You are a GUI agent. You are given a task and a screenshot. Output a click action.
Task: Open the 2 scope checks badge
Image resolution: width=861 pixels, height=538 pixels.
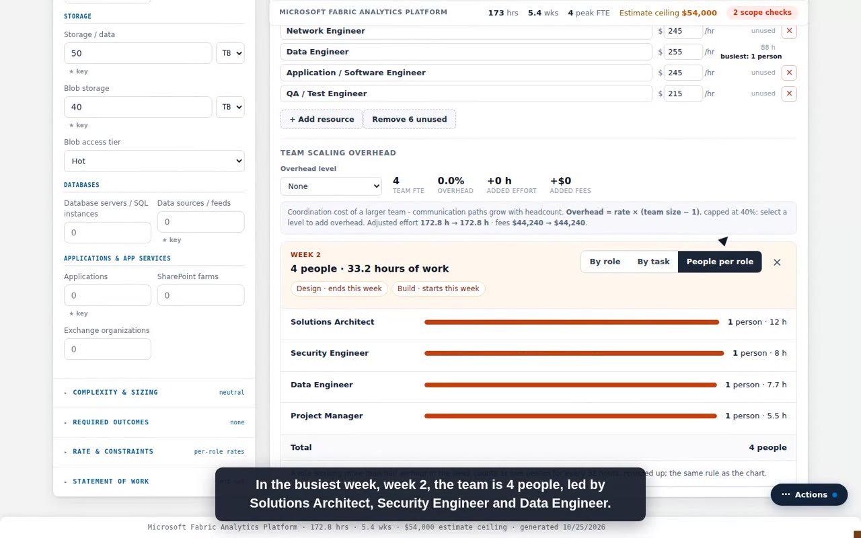762,13
